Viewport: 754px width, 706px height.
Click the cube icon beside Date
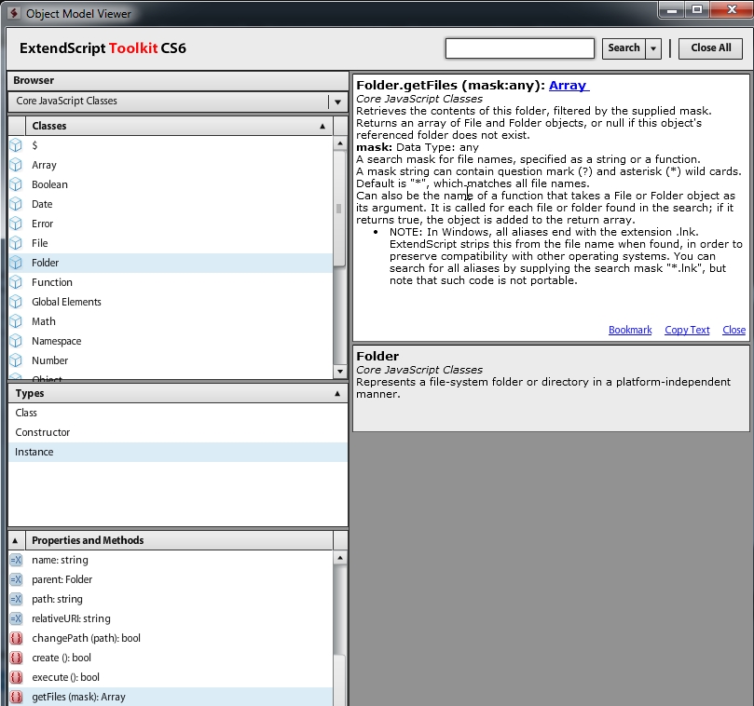[16, 204]
